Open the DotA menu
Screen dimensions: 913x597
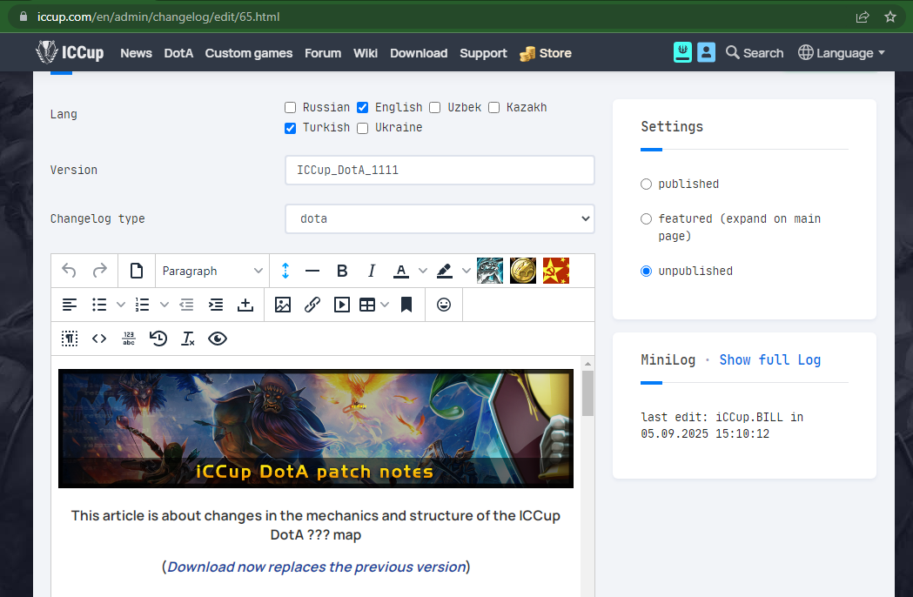tap(178, 53)
